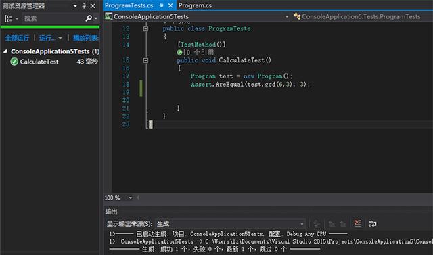
Task: Pin the ProgramTests.cs tab
Action: [x=162, y=5]
